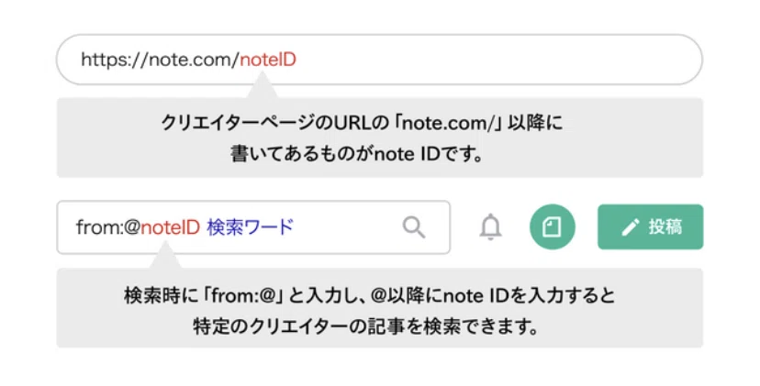Click blank space left of search magnifier
The height and width of the screenshot is (386, 760).
(347, 227)
